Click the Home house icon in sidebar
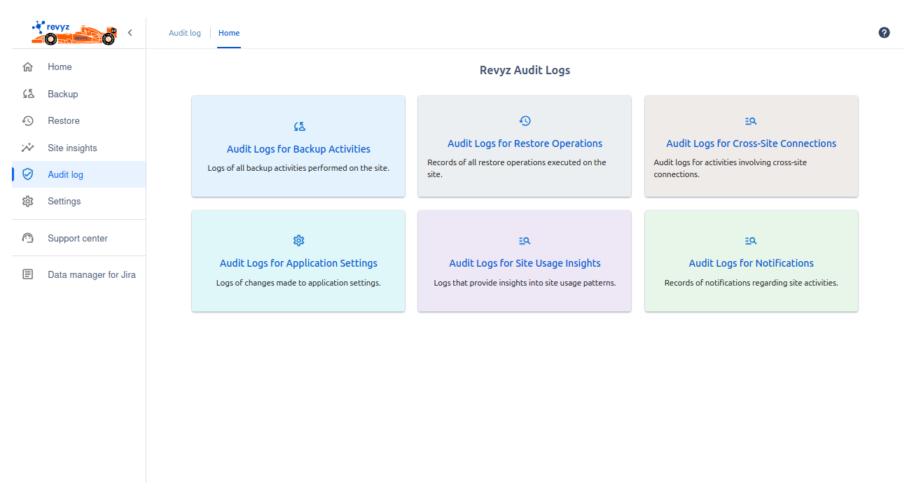The height and width of the screenshot is (483, 921). [28, 67]
